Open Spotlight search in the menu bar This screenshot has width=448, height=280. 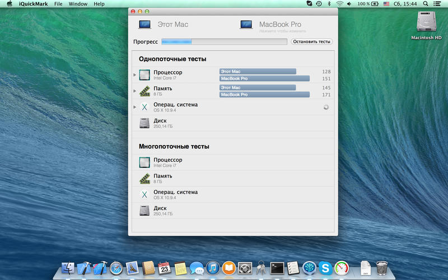(426, 4)
